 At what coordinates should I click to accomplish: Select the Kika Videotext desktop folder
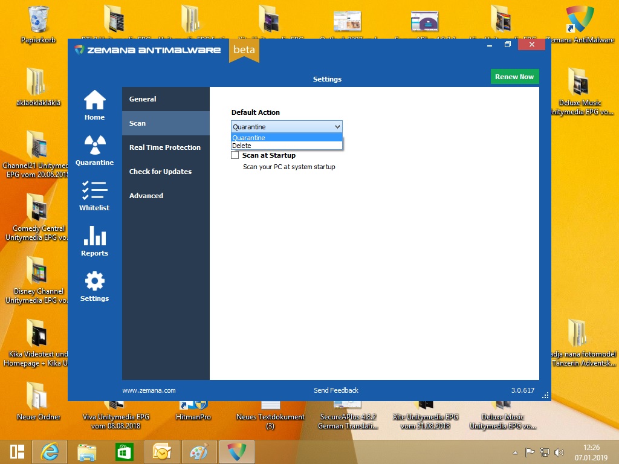pos(36,343)
